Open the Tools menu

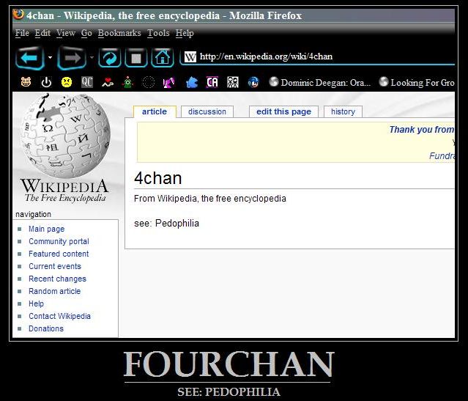[x=158, y=33]
